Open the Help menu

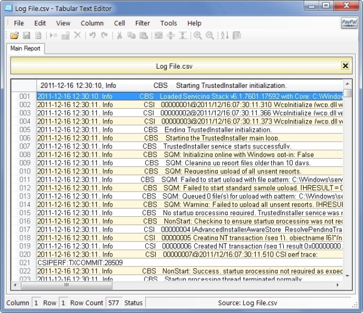[194, 23]
